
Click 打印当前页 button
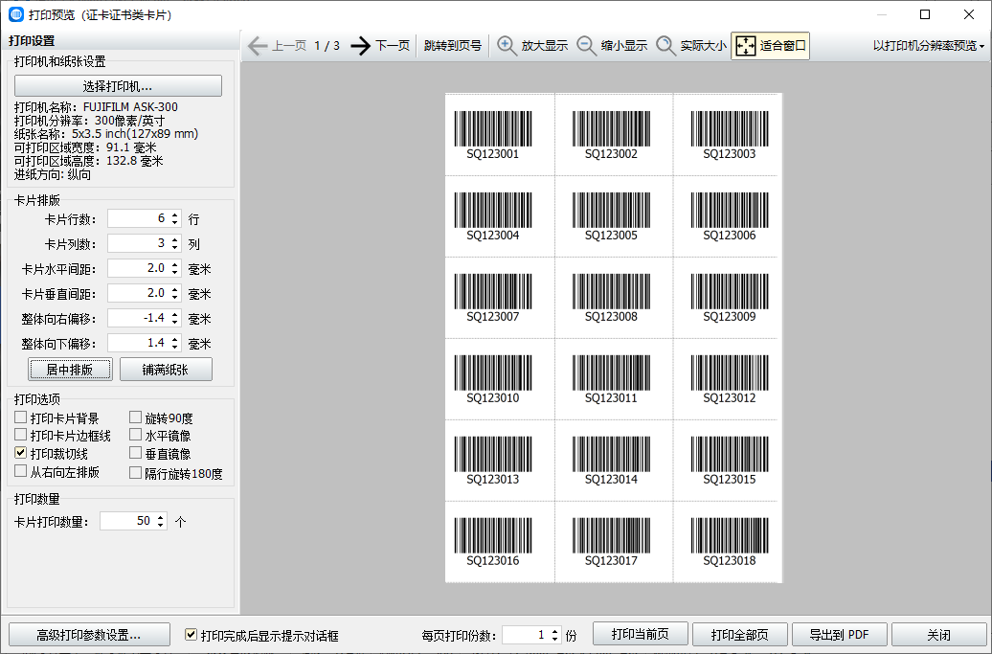point(641,635)
